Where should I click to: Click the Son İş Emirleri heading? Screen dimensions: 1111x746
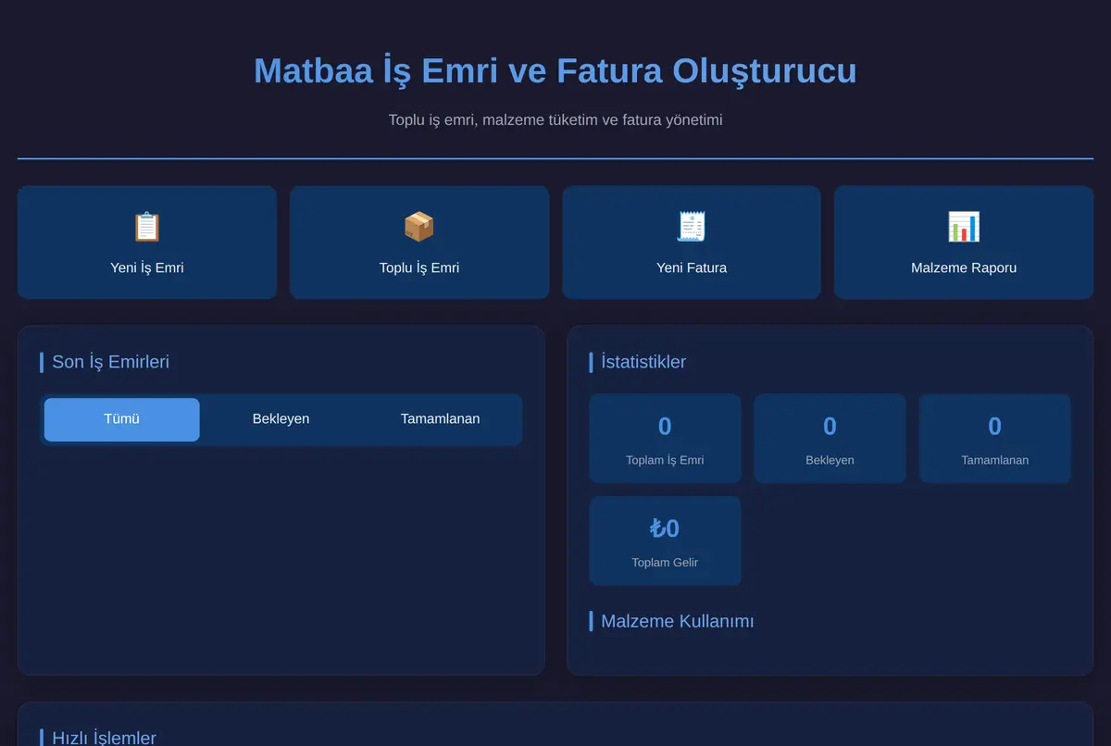click(x=110, y=362)
